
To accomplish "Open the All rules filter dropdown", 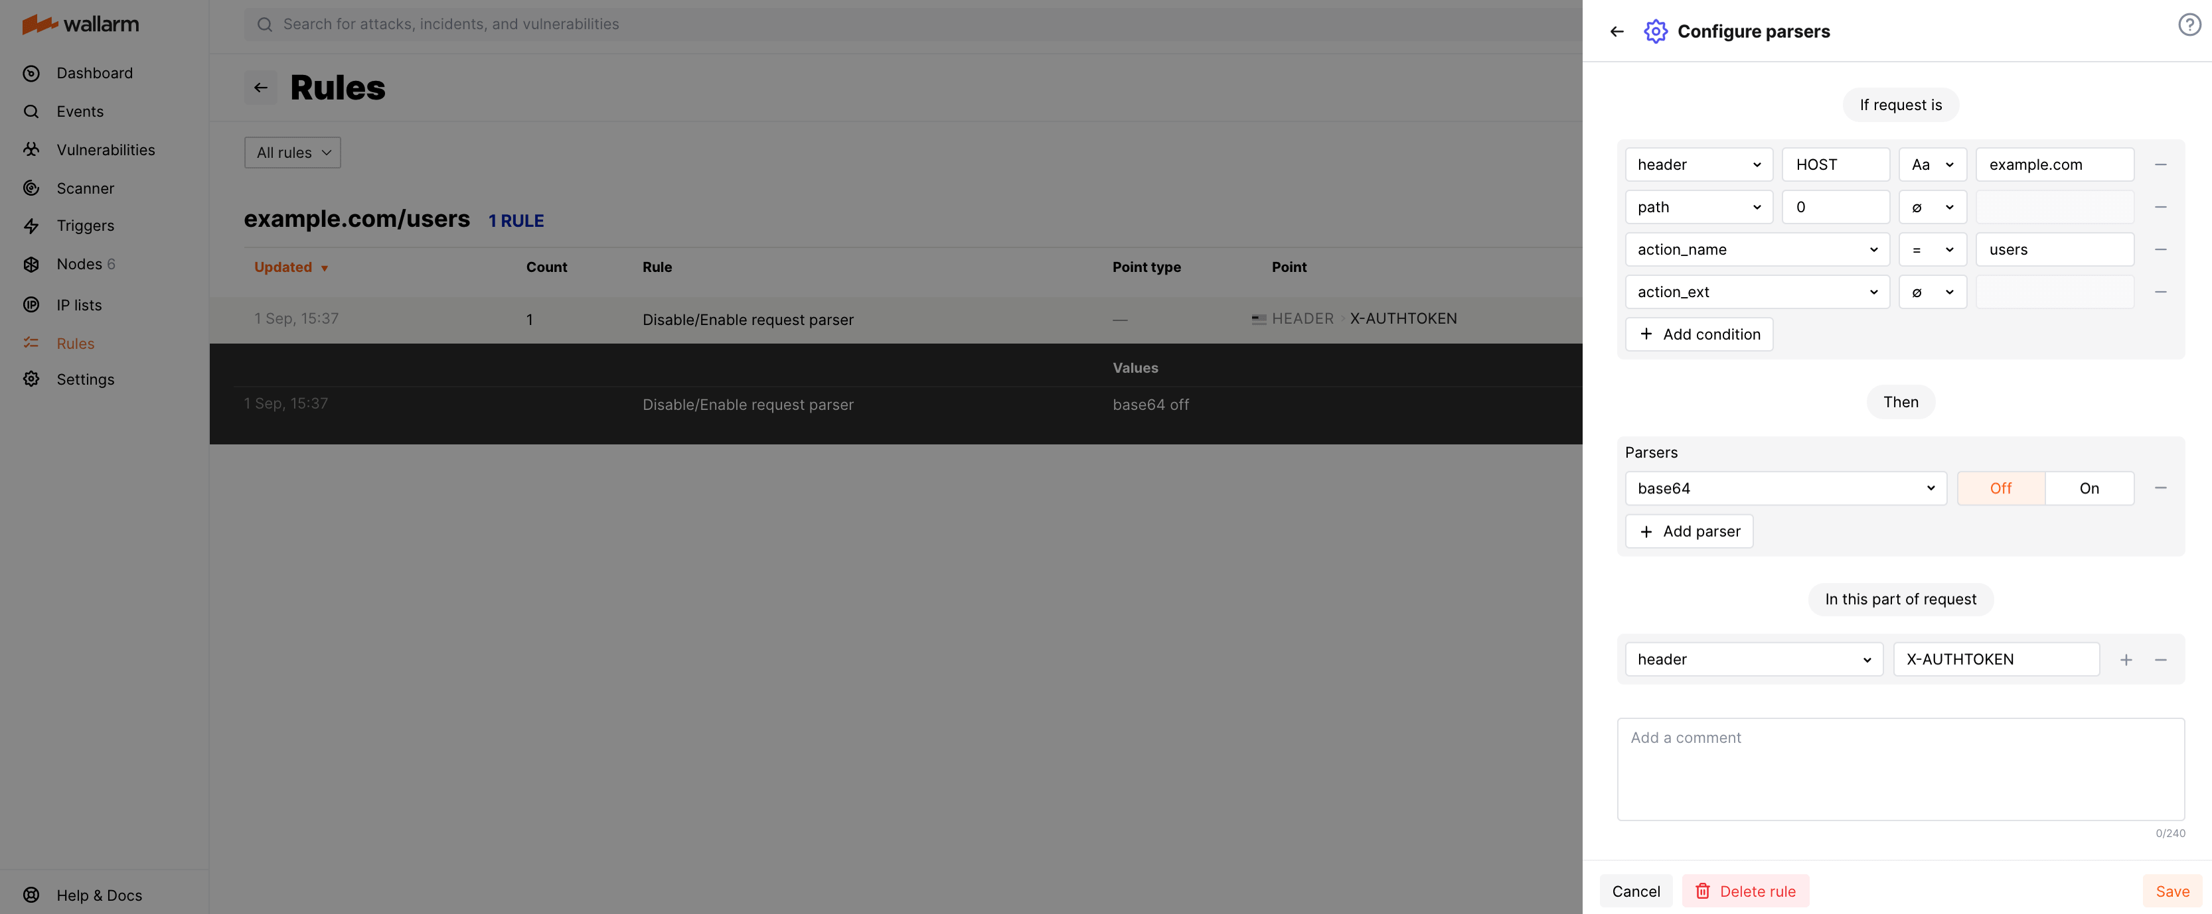I will click(292, 153).
